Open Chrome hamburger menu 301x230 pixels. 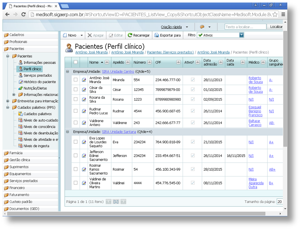(x=283, y=15)
